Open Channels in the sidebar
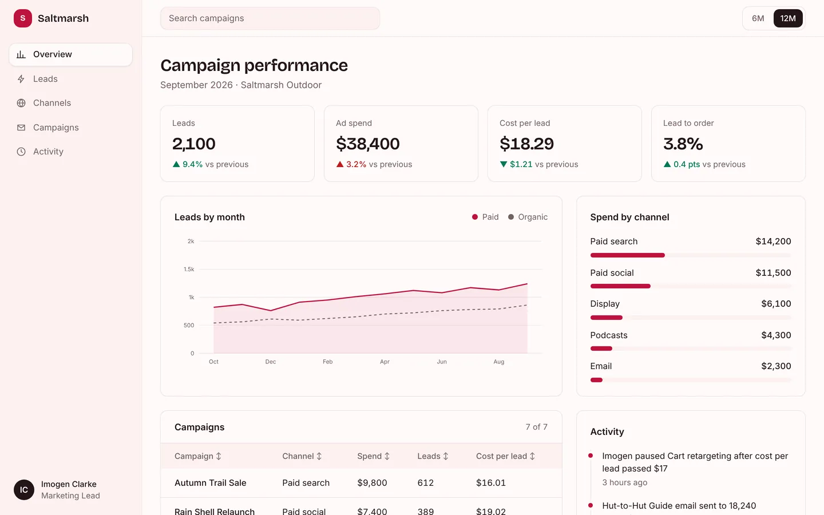 pos(71,103)
